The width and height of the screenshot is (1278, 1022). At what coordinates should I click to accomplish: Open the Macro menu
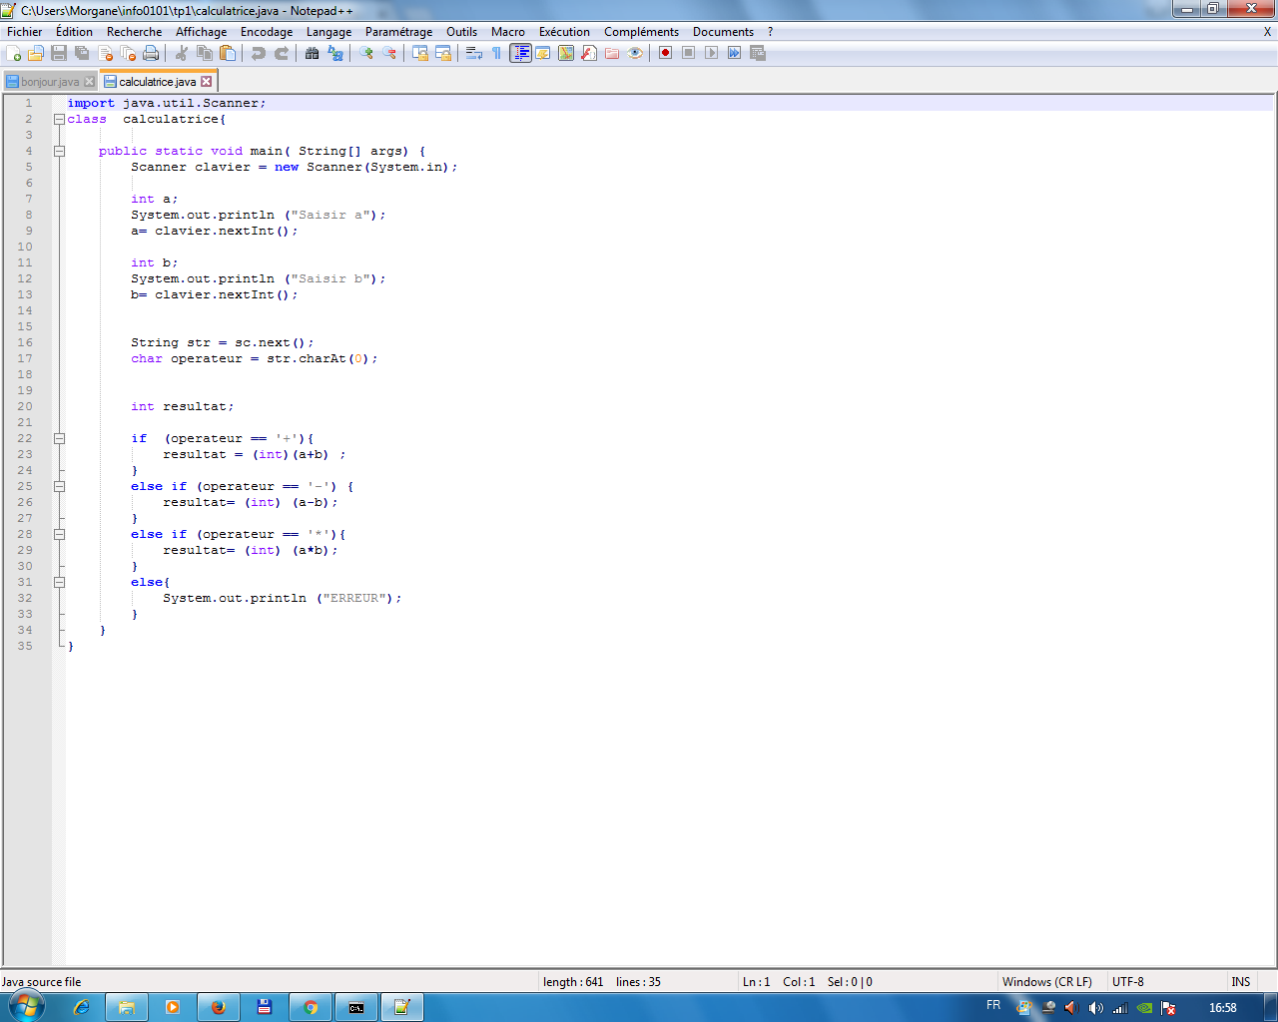pyautogui.click(x=508, y=31)
